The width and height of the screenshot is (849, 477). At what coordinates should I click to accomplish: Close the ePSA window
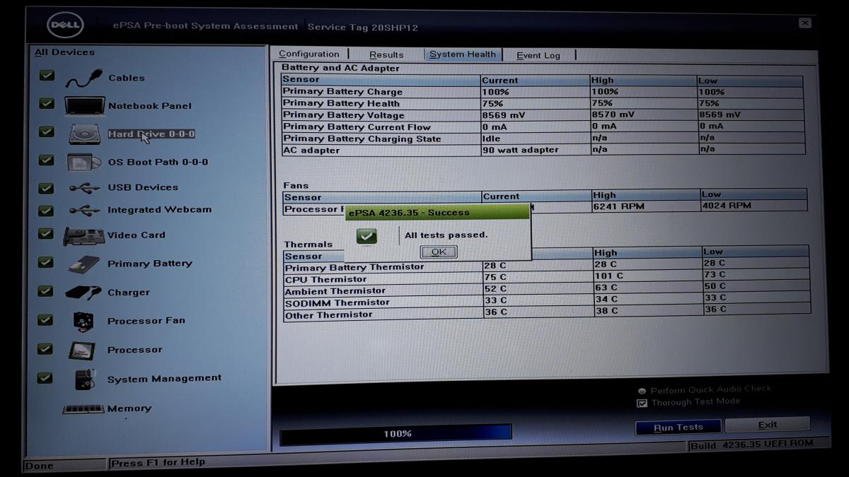[x=805, y=23]
